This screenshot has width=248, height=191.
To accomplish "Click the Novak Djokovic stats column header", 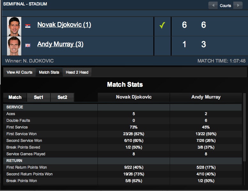I will point(134,97).
